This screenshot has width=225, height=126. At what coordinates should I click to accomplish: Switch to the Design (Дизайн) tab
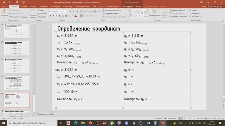tap(33, 7)
